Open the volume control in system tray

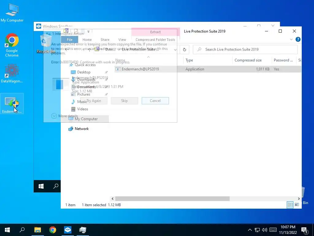tap(265, 230)
